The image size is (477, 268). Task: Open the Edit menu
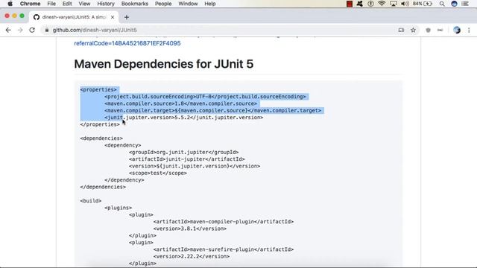[67, 4]
